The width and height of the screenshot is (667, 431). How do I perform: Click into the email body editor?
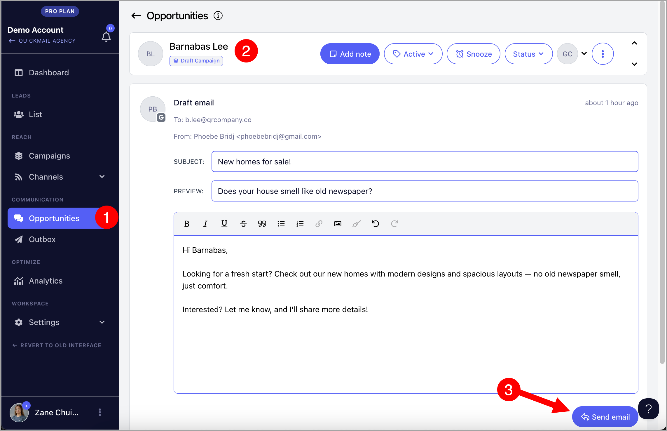click(406, 314)
